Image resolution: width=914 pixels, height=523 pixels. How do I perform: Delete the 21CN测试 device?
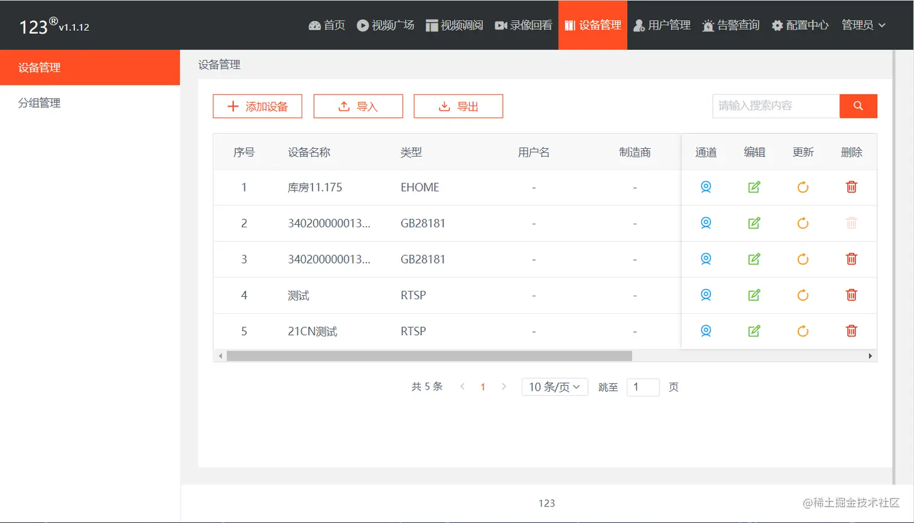851,331
